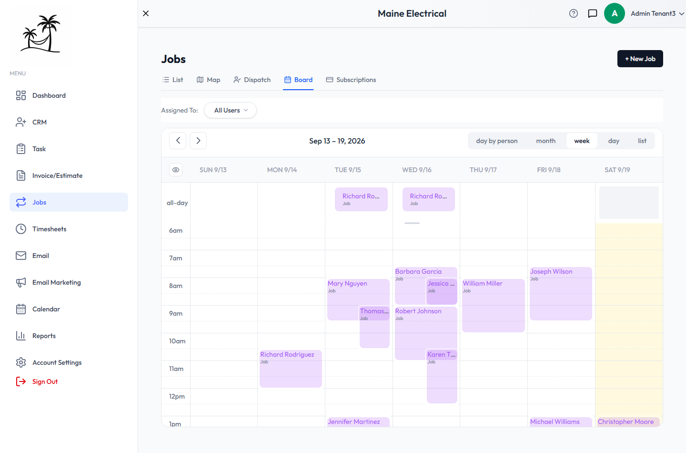Image resolution: width=686 pixels, height=453 pixels.
Task: Open Account Settings
Action: (x=69, y=362)
